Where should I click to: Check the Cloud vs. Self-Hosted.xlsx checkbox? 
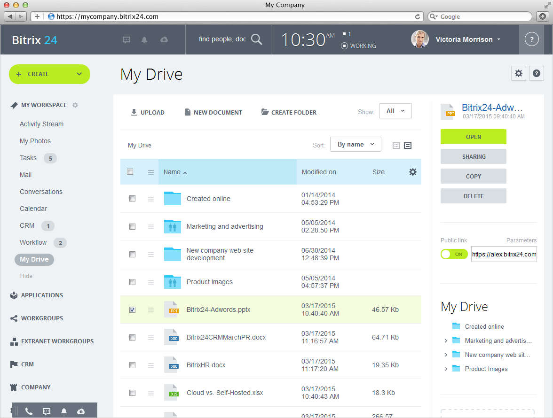(132, 393)
